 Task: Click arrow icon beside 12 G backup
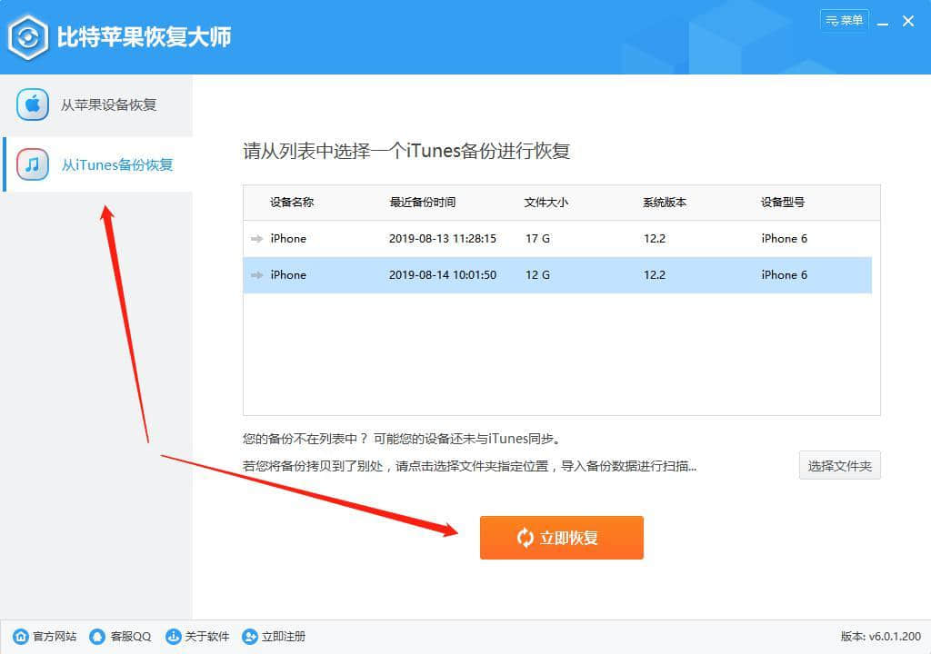256,275
